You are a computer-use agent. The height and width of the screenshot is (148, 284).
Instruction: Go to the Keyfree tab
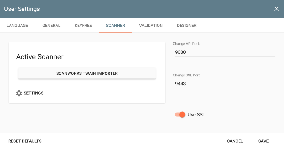pos(83,26)
